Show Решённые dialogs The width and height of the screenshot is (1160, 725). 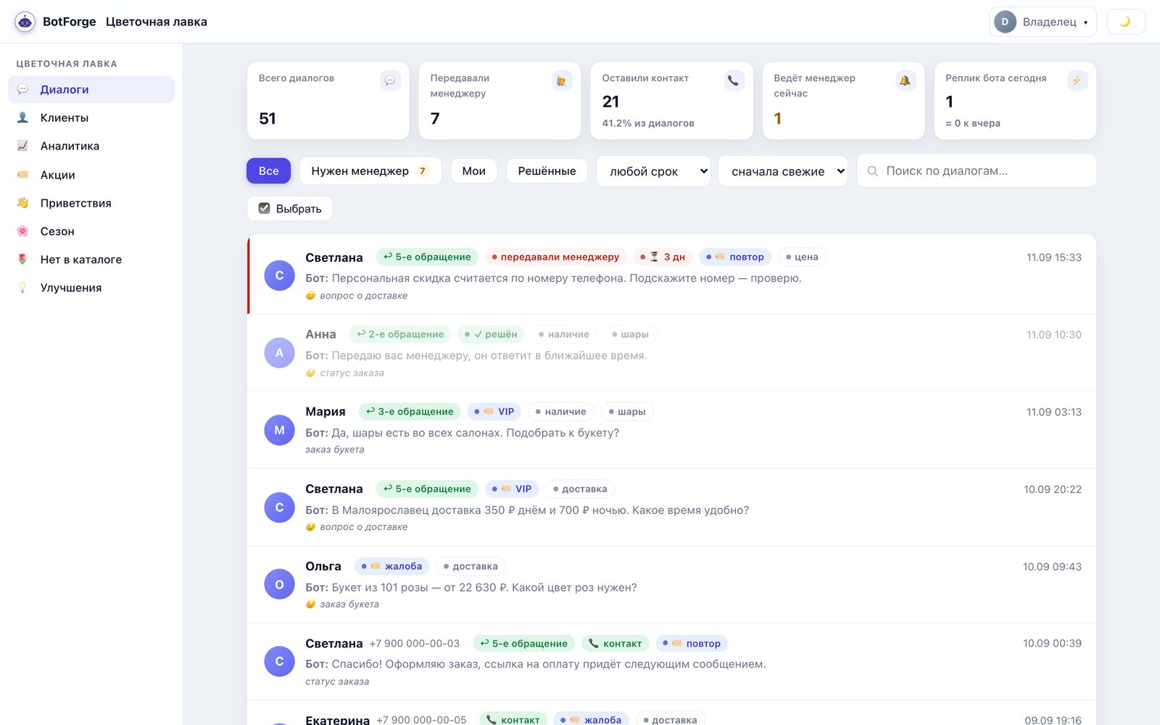pyautogui.click(x=547, y=171)
